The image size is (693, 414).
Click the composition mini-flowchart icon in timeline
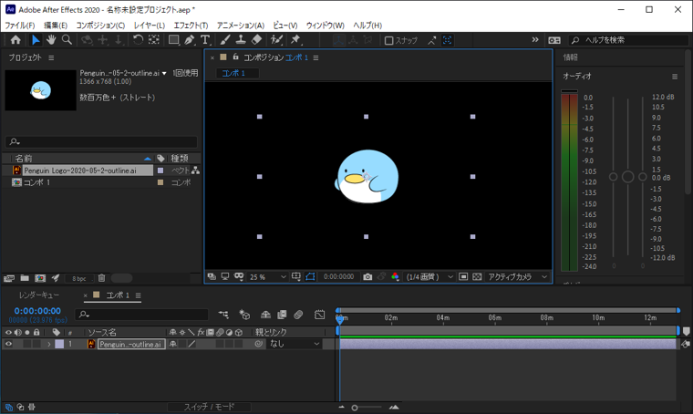pyautogui.click(x=223, y=315)
